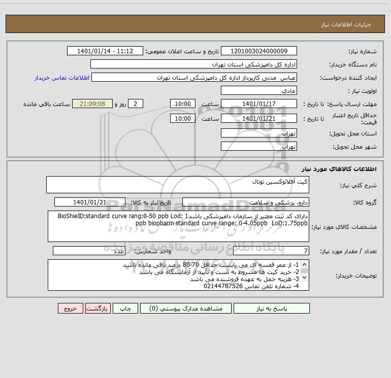Click header 'جزئیات اطلاعات نیاز'
The width and height of the screenshot is (391, 378).
(x=346, y=24)
